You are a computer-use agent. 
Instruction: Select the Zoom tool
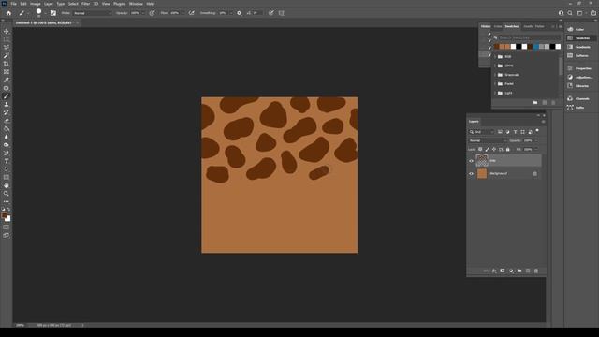point(7,194)
